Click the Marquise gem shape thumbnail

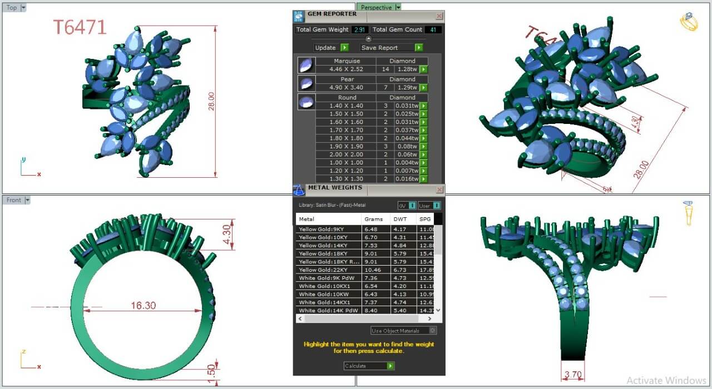[305, 65]
